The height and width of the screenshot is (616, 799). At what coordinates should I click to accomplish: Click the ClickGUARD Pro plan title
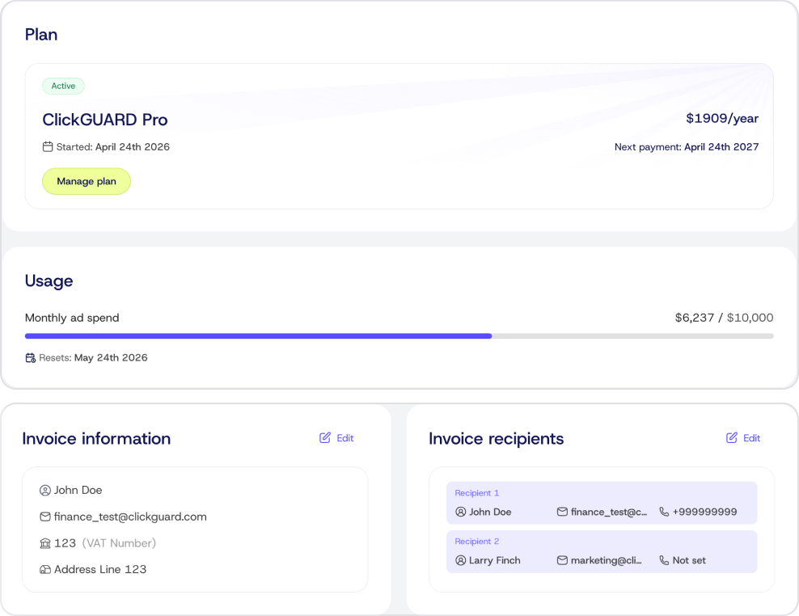tap(105, 120)
